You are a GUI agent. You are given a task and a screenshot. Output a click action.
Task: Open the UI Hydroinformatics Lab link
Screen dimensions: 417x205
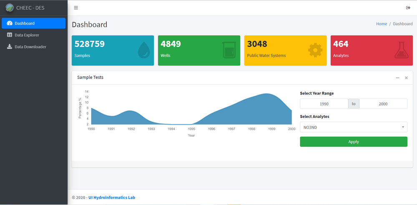click(111, 197)
